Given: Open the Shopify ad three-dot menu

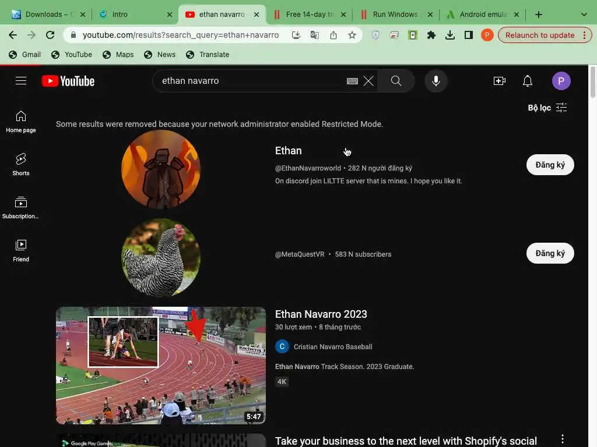Looking at the screenshot, I should [563, 439].
